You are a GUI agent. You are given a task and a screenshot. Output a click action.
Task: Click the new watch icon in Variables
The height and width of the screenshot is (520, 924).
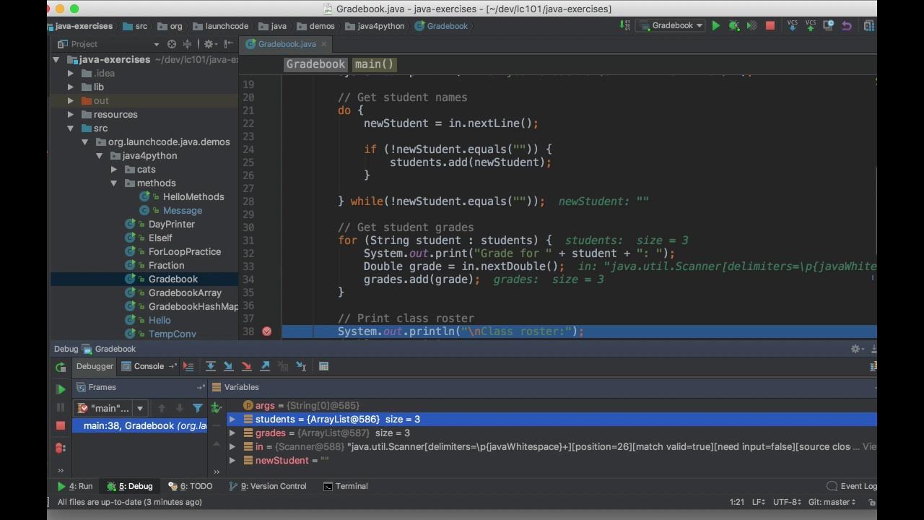[x=216, y=408]
